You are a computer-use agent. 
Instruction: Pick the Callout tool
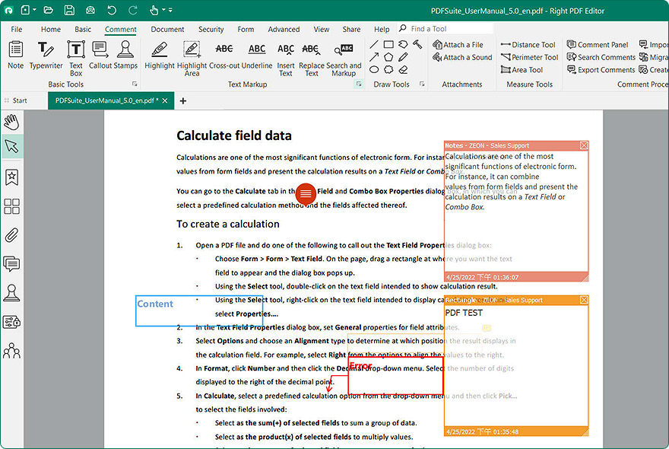100,55
